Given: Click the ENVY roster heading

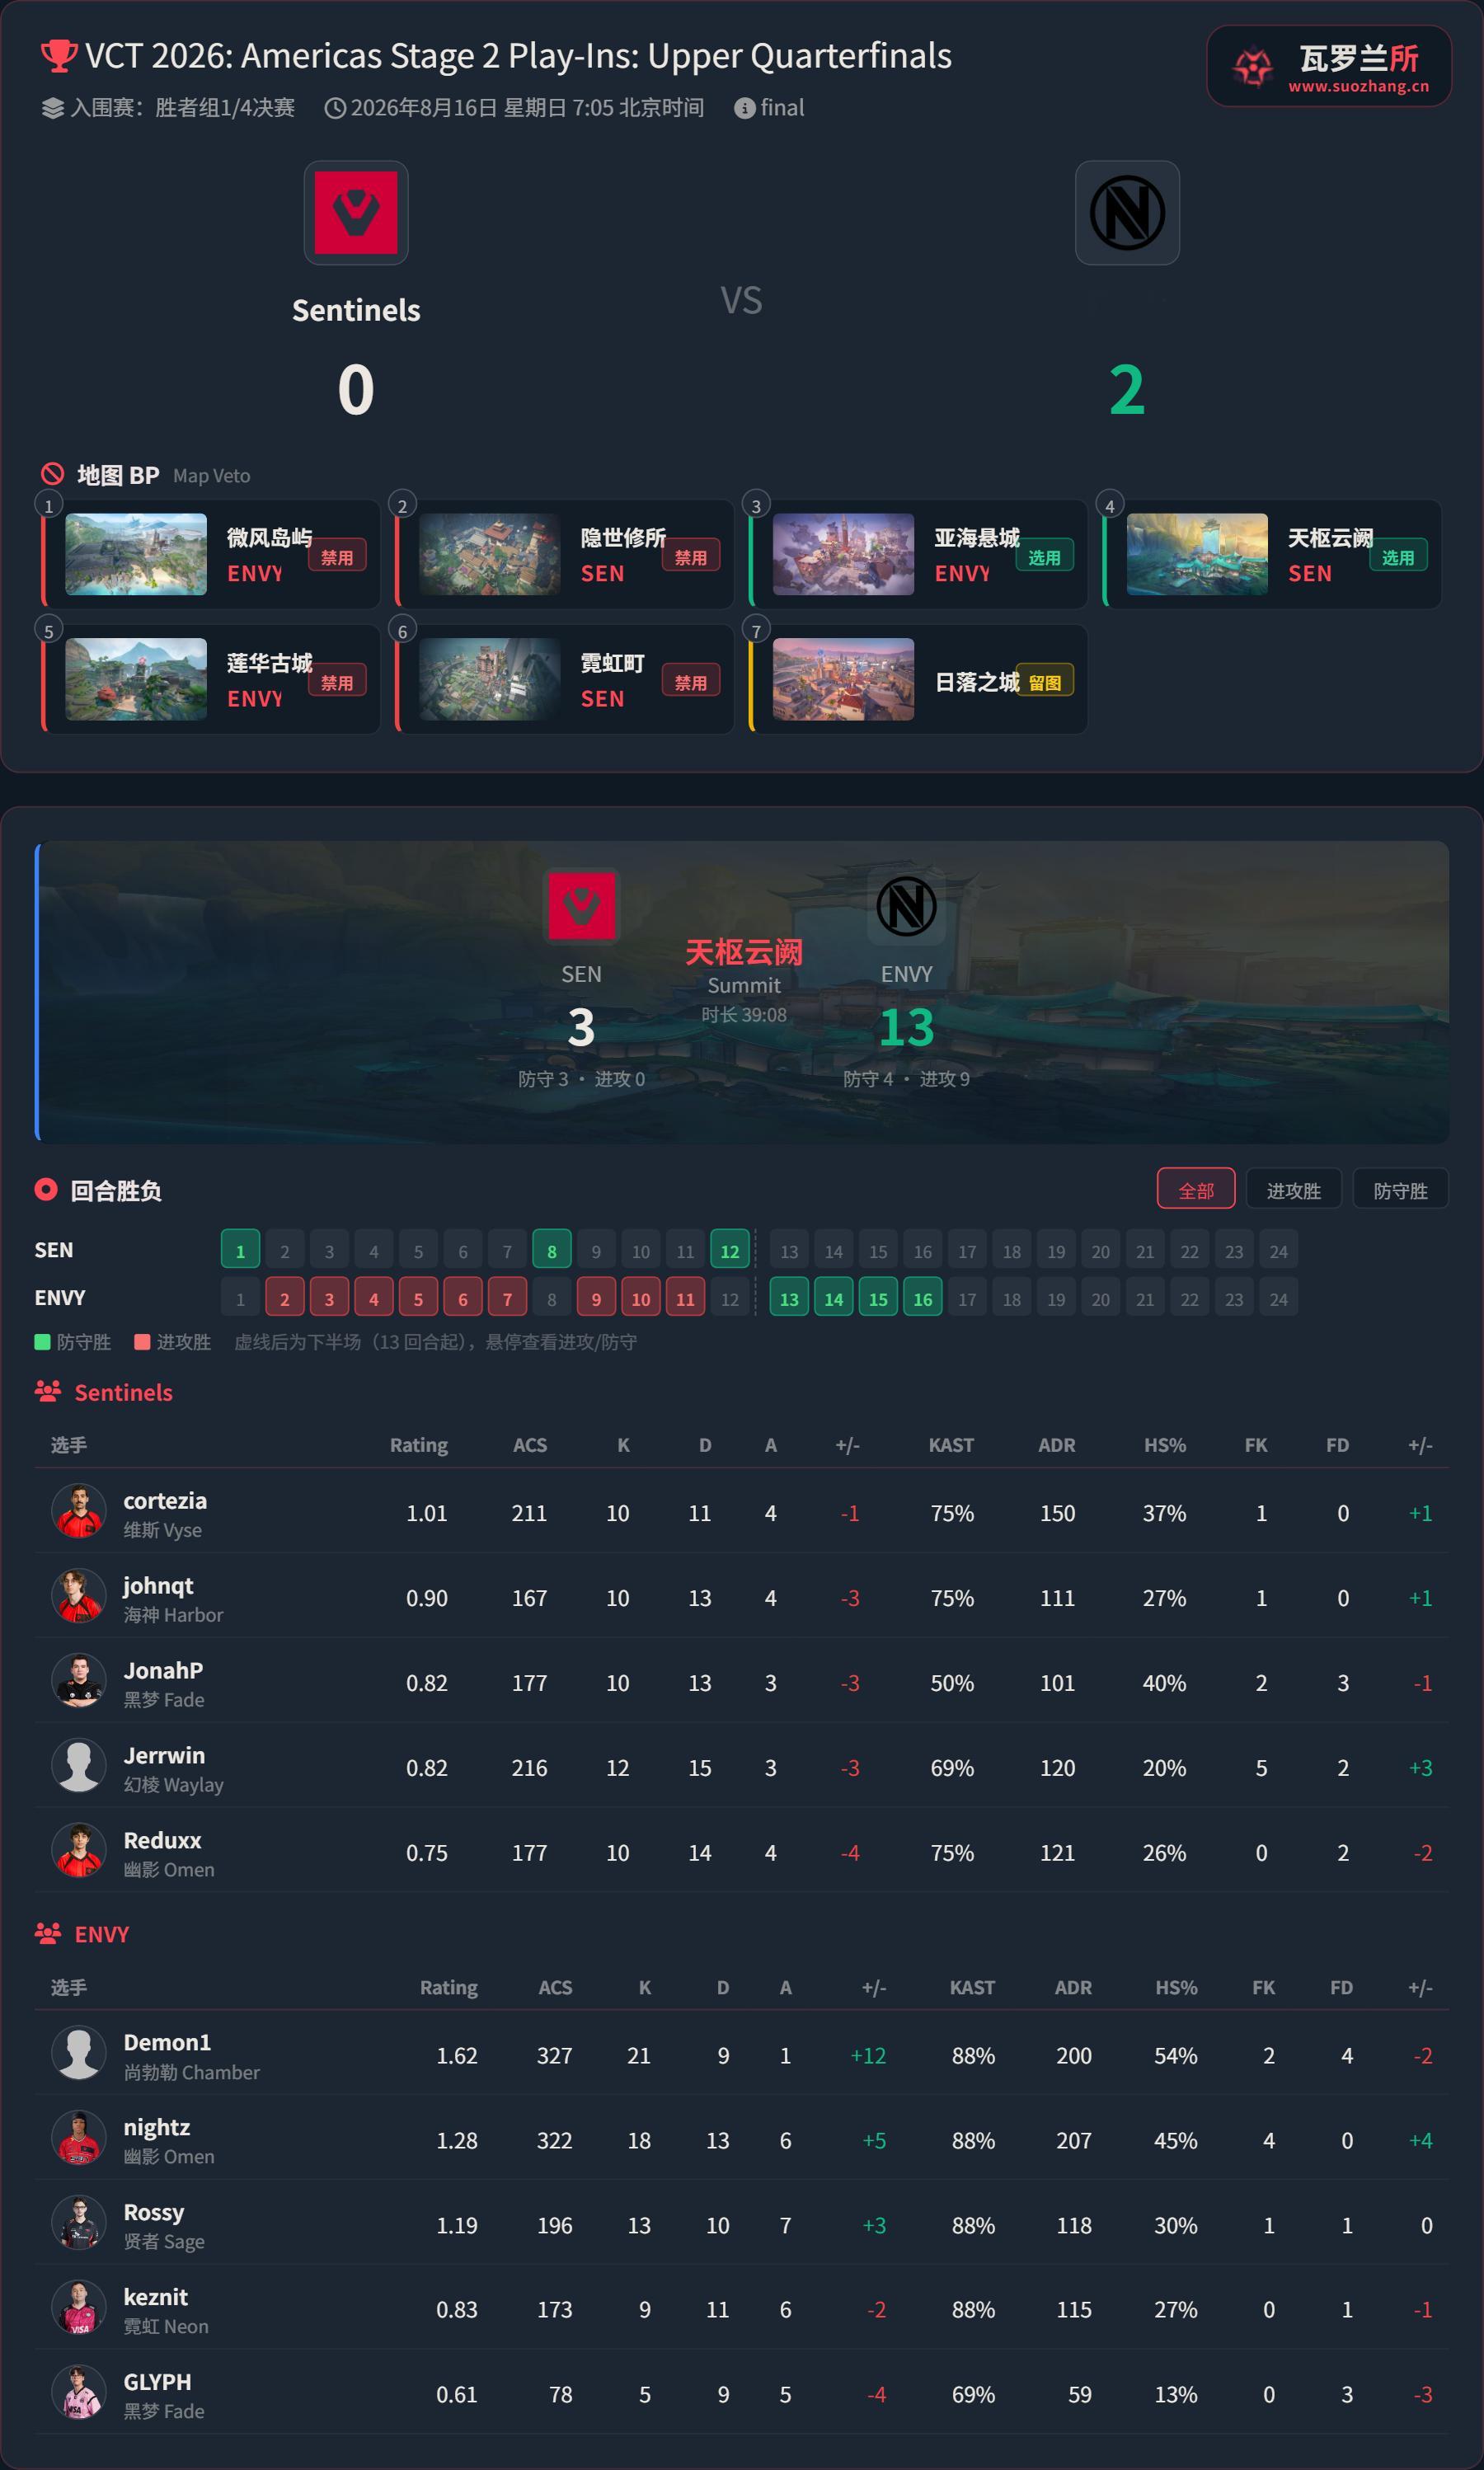Looking at the screenshot, I should click(102, 1934).
